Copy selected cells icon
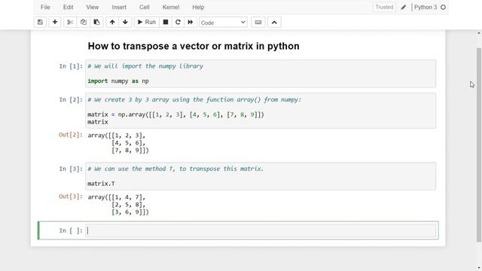The width and height of the screenshot is (482, 271). pyautogui.click(x=84, y=22)
